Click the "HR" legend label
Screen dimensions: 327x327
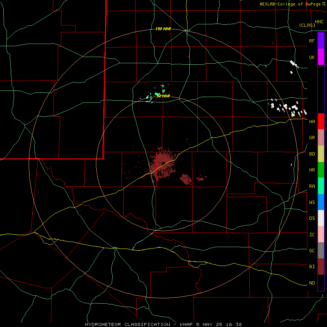click(x=312, y=170)
